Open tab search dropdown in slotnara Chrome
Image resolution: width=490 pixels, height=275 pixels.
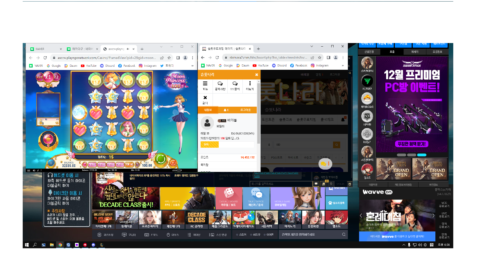tap(312, 46)
